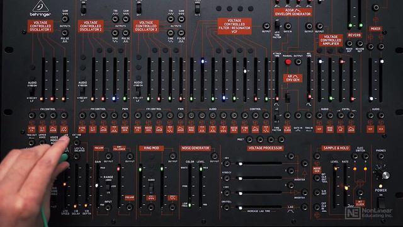The height and width of the screenshot is (227, 403).
Task: Click the VIB DEPTH slider
Action: click(x=87, y=187)
